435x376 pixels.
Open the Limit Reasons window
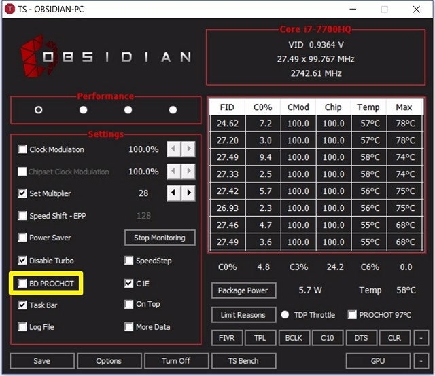243,315
